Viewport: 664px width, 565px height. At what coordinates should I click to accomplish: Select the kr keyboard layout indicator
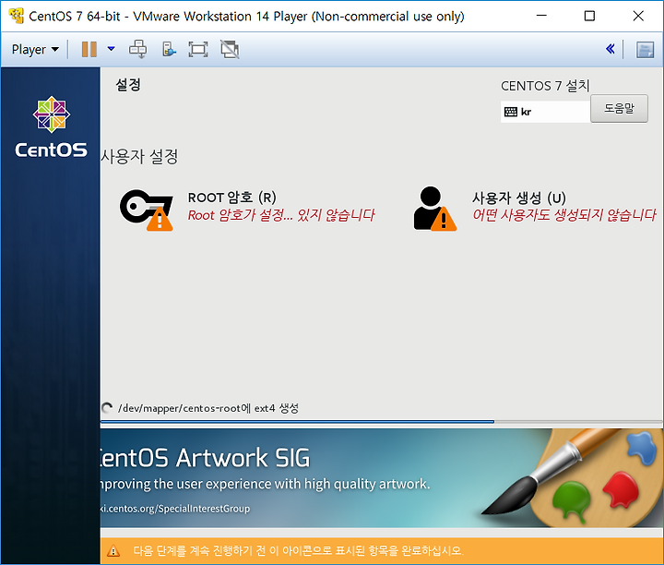(545, 112)
